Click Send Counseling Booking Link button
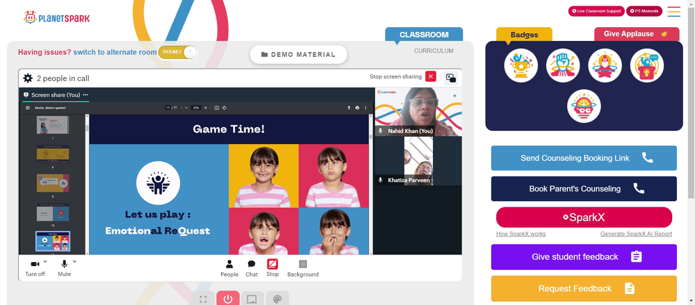This screenshot has width=695, height=305. pyautogui.click(x=584, y=158)
